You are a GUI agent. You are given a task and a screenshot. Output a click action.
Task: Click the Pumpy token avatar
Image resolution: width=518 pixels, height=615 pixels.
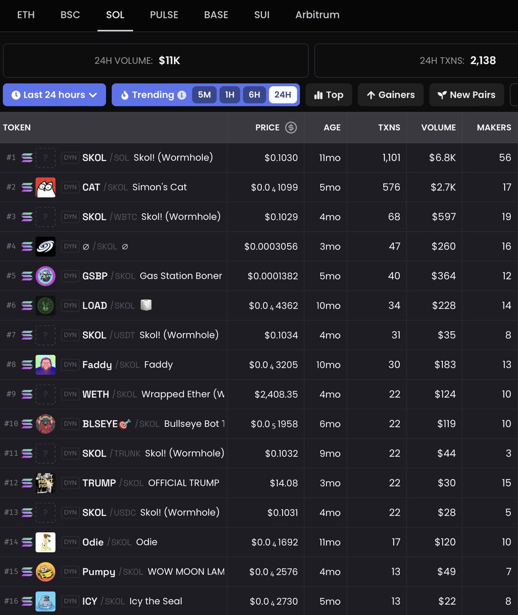pos(46,572)
